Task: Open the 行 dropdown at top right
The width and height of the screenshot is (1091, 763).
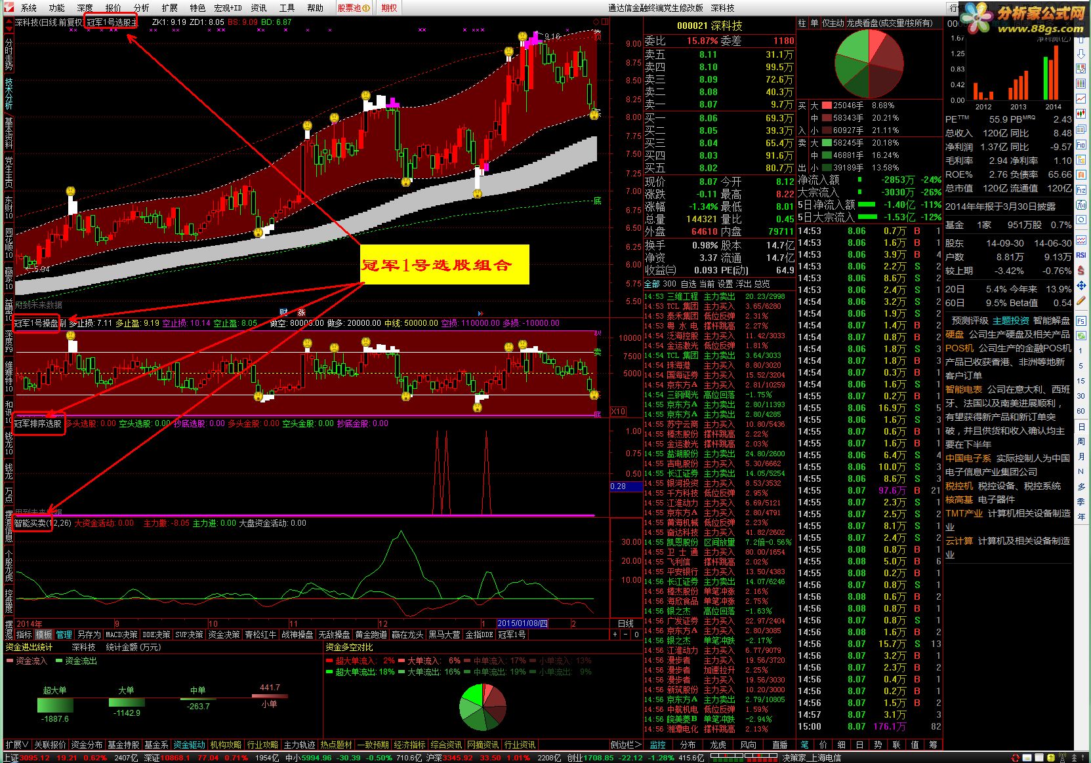Action: pyautogui.click(x=953, y=8)
